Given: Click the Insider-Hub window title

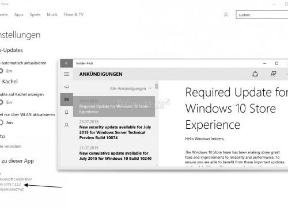Looking at the screenshot, I should tap(84, 63).
